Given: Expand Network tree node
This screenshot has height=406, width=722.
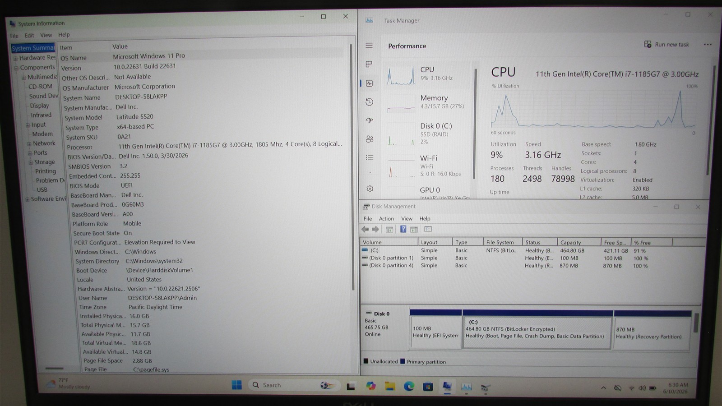Looking at the screenshot, I should click(x=29, y=144).
